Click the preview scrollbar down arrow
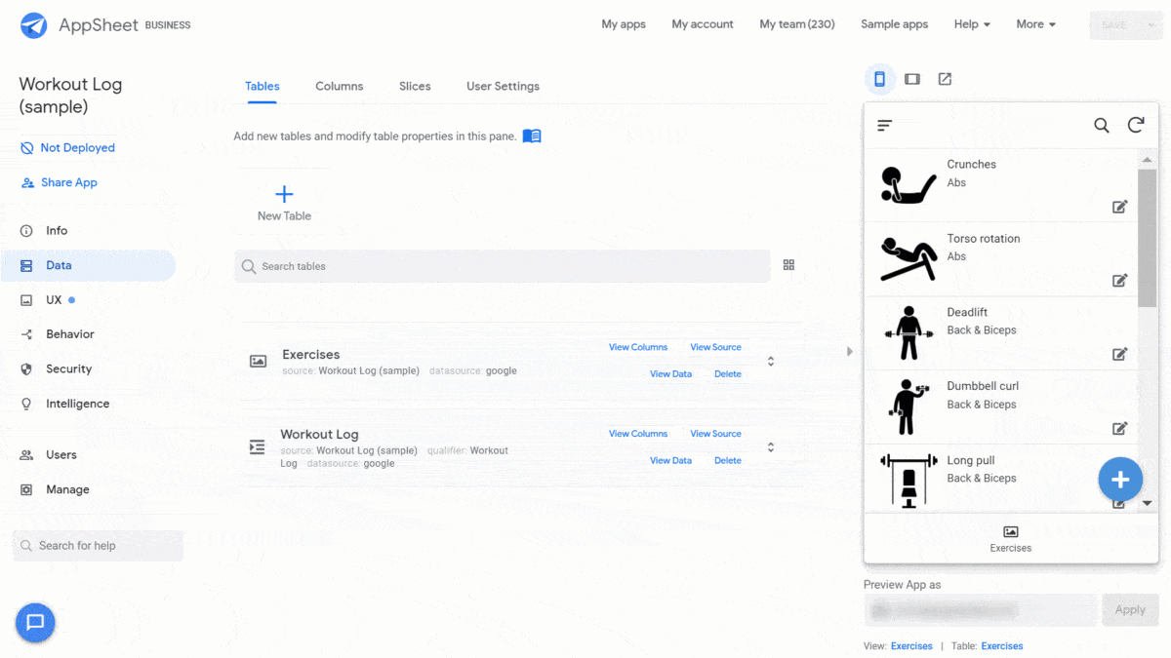This screenshot has height=658, width=1171. coord(1148,503)
